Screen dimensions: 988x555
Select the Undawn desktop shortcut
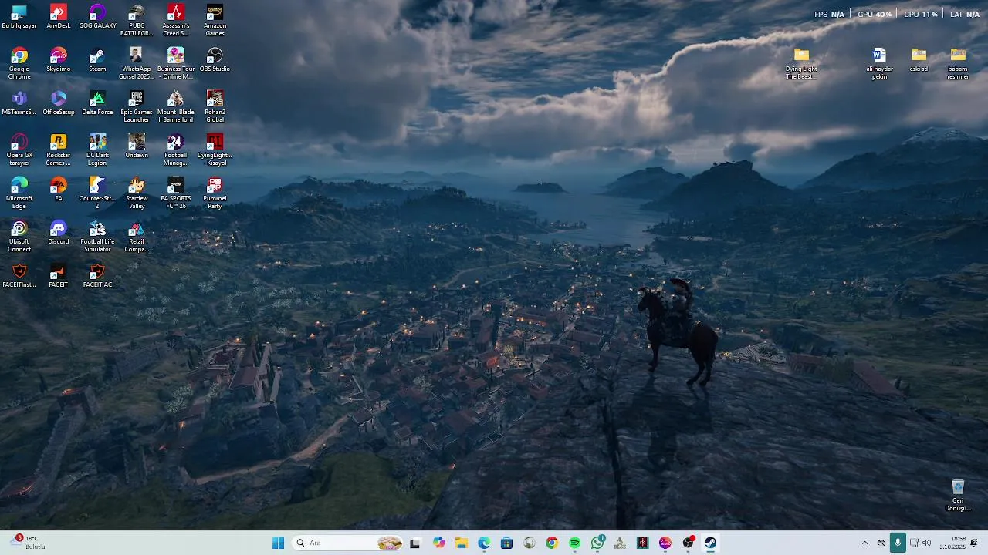[x=137, y=146]
